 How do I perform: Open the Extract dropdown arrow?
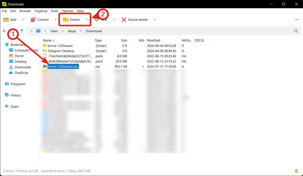point(86,19)
